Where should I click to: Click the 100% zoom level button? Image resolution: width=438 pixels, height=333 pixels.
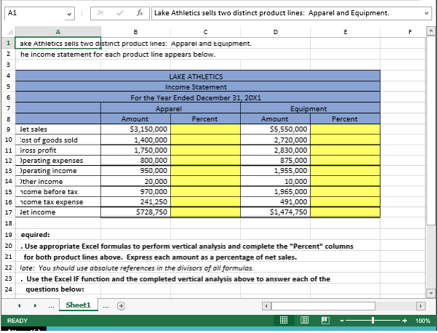[x=422, y=321]
